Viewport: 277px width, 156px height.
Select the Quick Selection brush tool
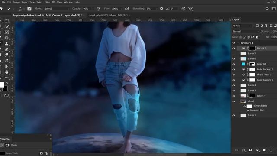coord(7,26)
